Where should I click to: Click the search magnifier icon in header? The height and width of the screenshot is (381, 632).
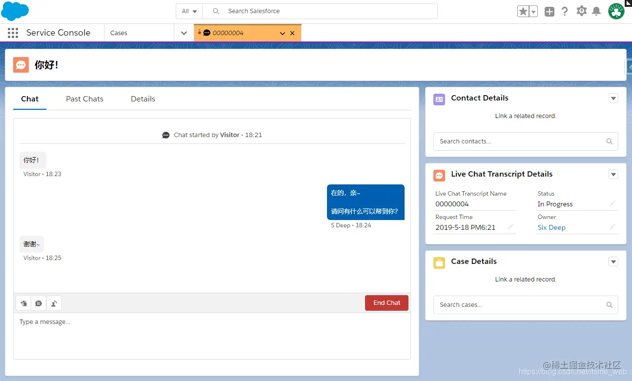[x=216, y=11]
